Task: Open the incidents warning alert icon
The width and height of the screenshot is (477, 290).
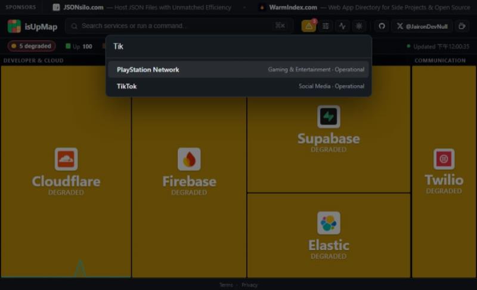Action: (308, 26)
